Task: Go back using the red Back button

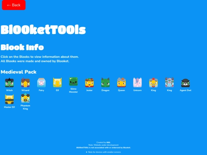Action: coord(14,5)
